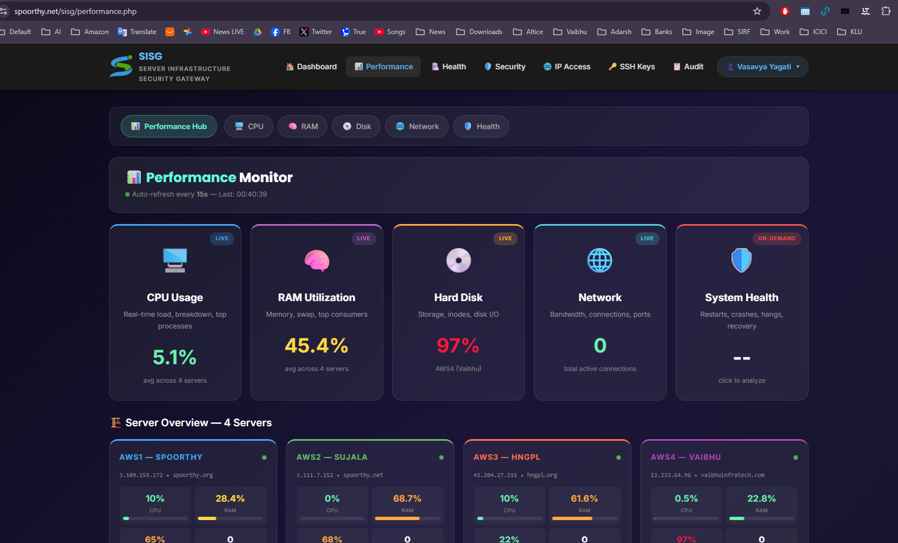Click the AWS2 — SUJALA server title
This screenshot has height=543, width=898.
point(332,457)
